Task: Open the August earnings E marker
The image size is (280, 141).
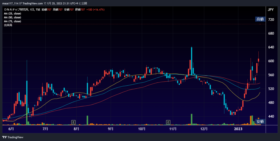Action: point(73,122)
